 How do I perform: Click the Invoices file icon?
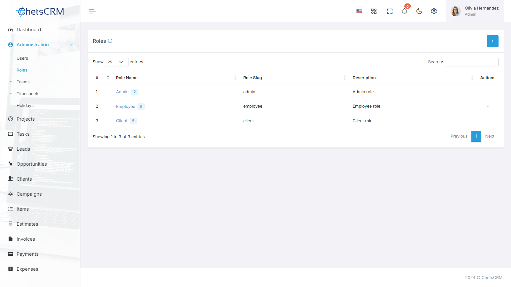click(x=11, y=239)
